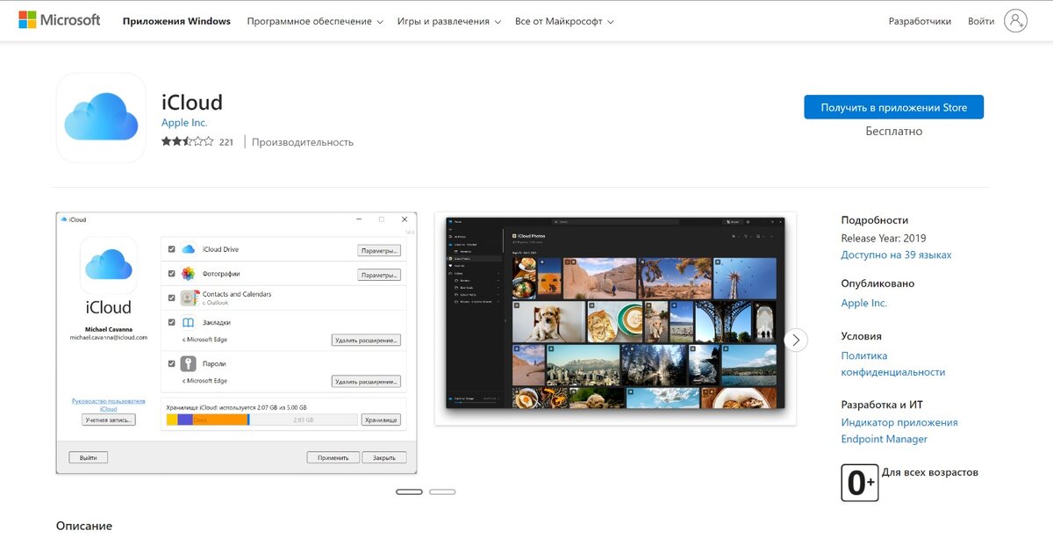Toggle the Фотографии checkbox
Image resolution: width=1053 pixels, height=545 pixels.
click(170, 273)
